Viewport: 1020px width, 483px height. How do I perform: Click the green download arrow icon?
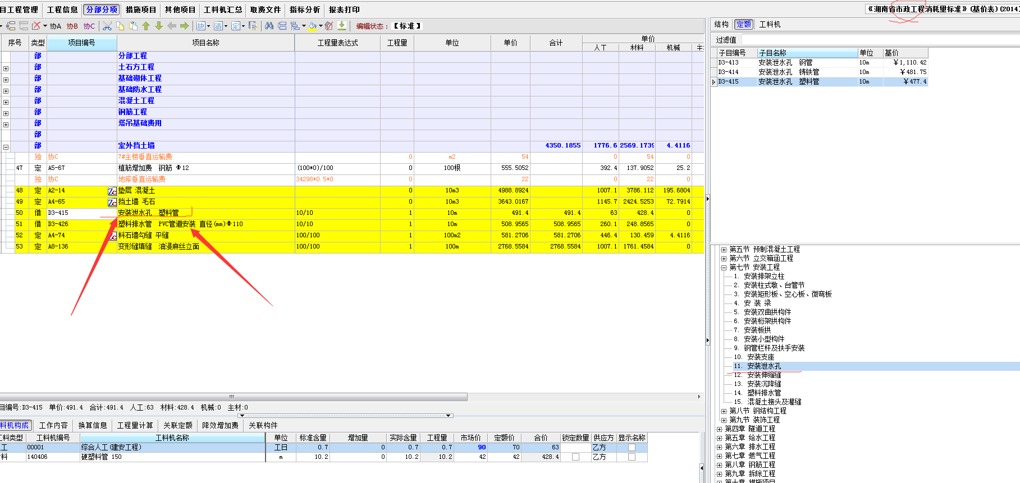(342, 26)
